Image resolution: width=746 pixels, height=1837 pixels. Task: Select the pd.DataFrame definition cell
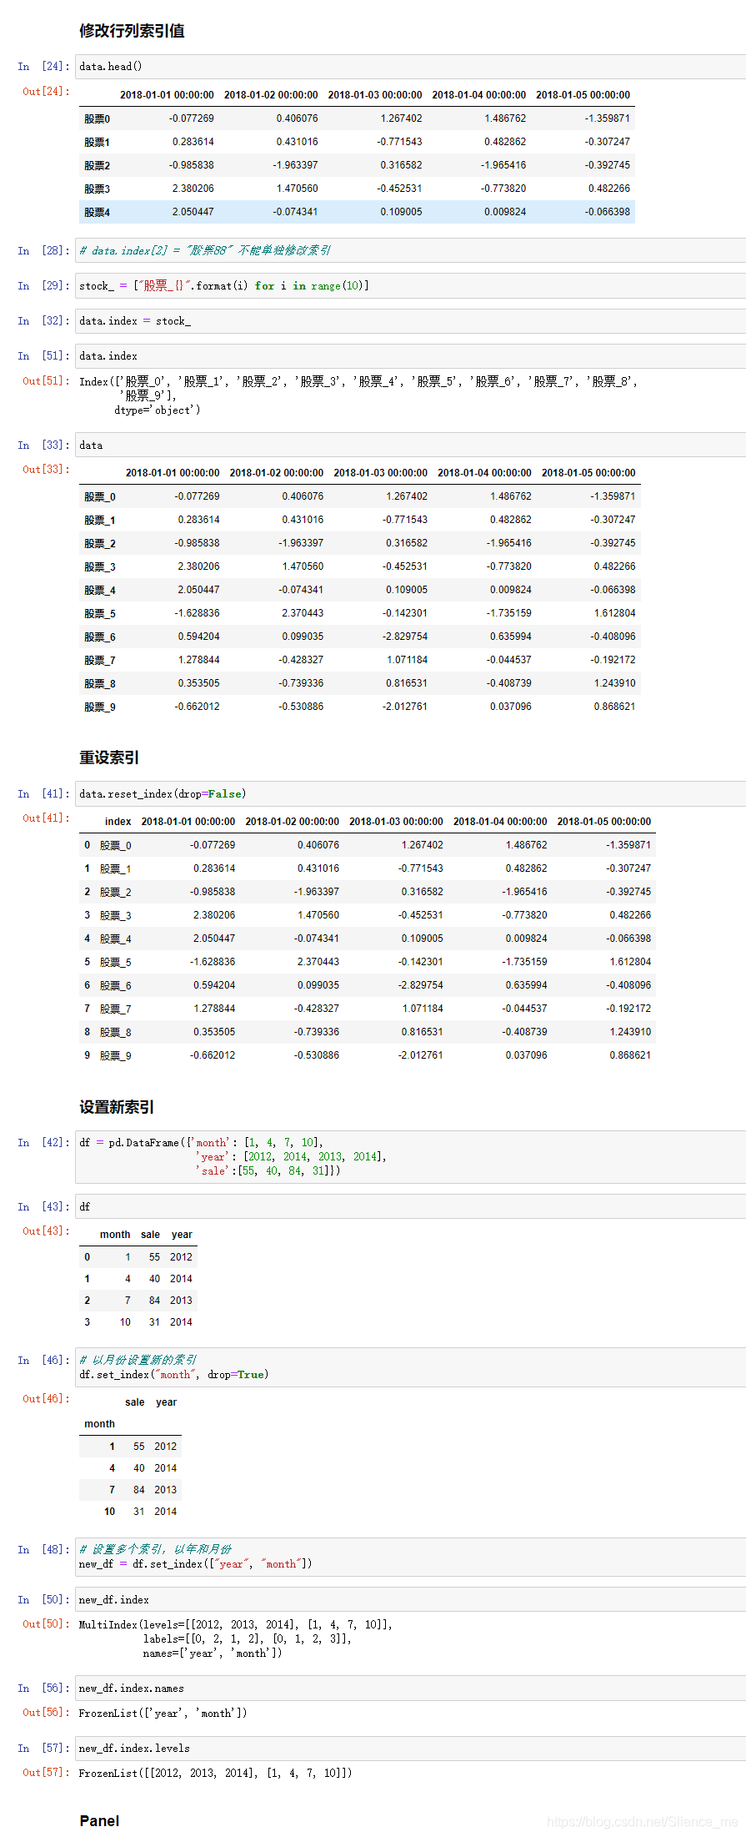[410, 1156]
